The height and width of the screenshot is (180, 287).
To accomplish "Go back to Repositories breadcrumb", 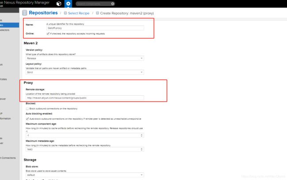I will (43, 13).
